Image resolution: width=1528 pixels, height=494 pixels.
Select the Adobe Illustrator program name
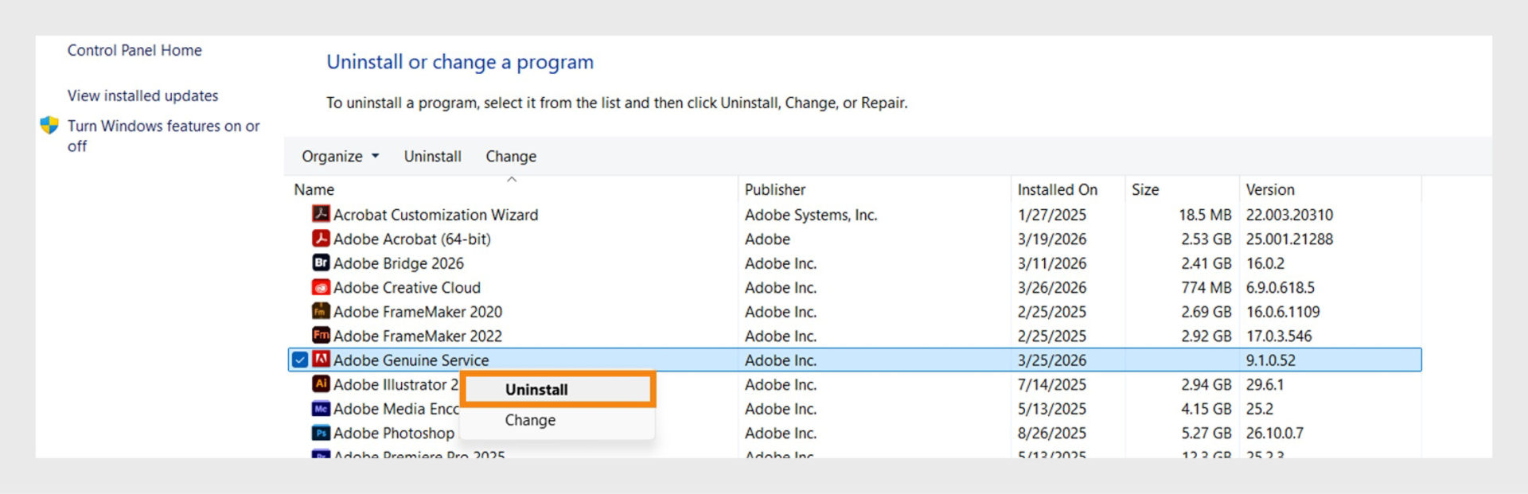[x=396, y=384]
